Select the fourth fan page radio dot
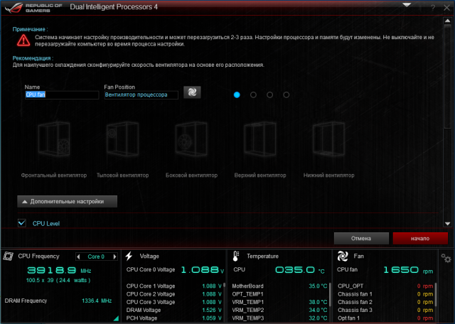Viewport: 455px width, 324px height. click(287, 94)
